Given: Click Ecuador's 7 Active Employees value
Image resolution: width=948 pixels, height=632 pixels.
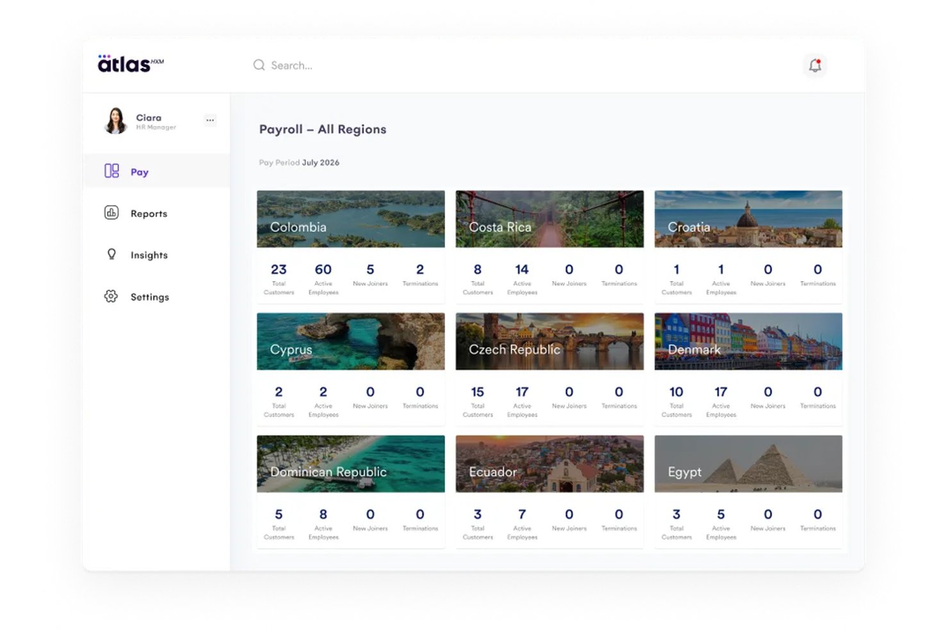Looking at the screenshot, I should point(522,514).
